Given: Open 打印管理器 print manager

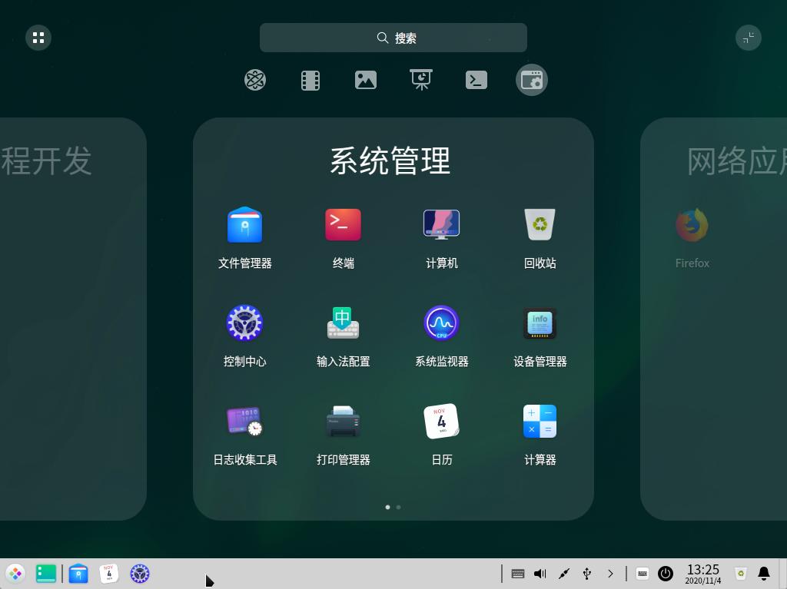Looking at the screenshot, I should tap(343, 422).
